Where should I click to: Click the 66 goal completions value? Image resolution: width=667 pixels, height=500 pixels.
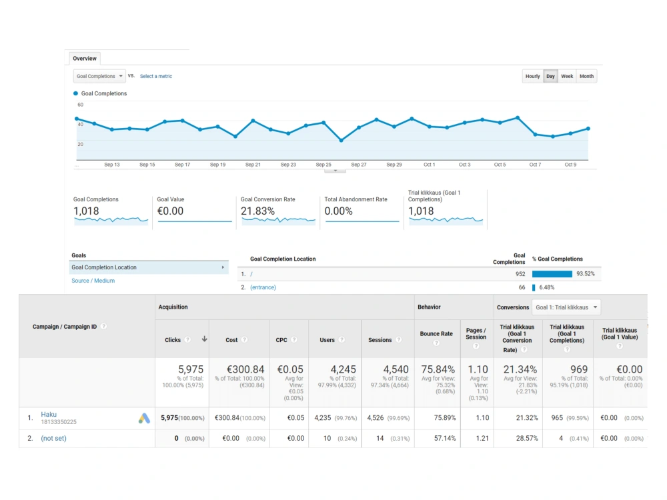coord(522,287)
